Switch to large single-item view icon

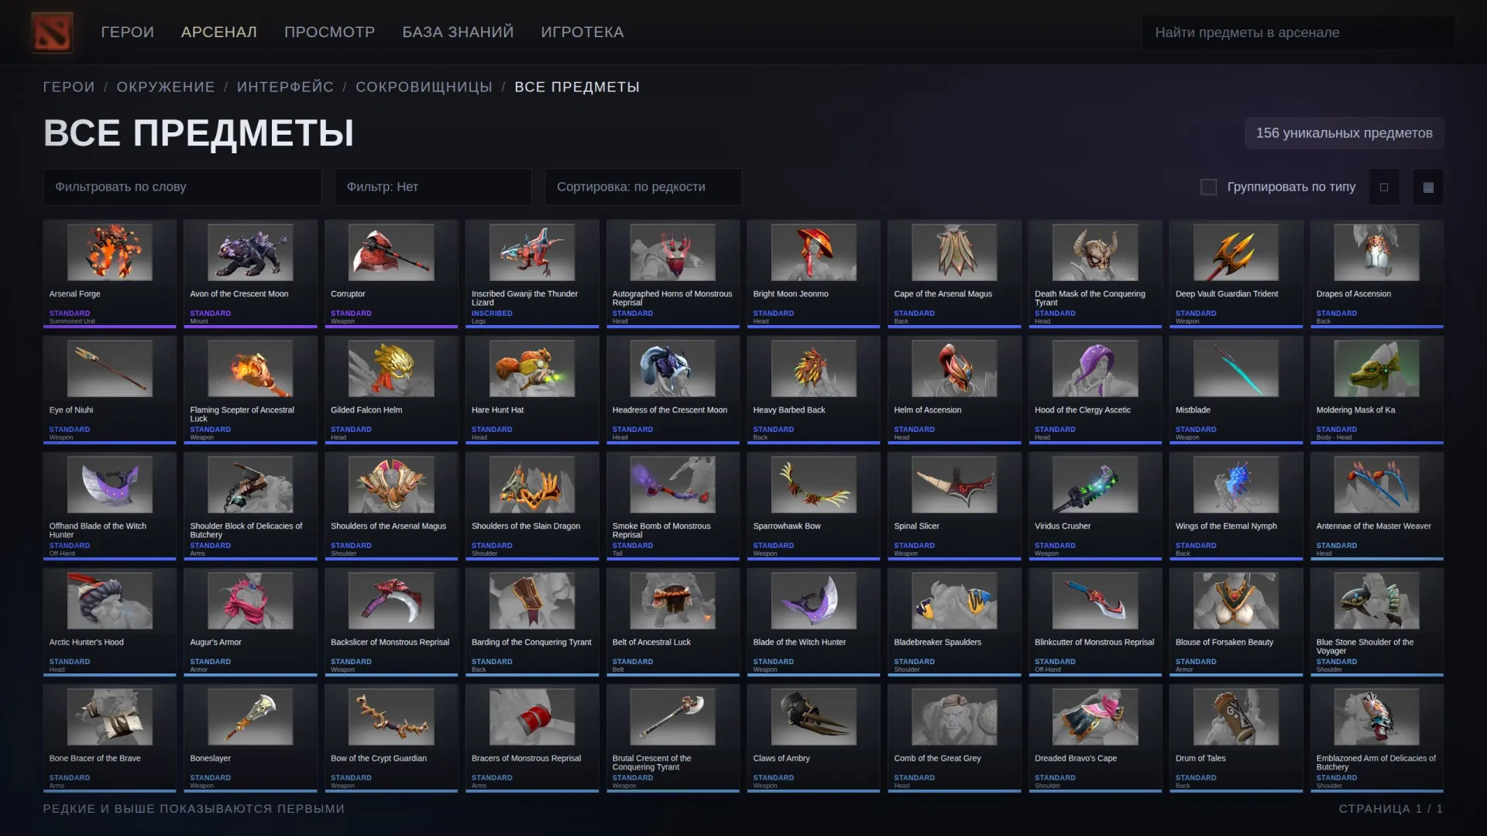point(1384,187)
